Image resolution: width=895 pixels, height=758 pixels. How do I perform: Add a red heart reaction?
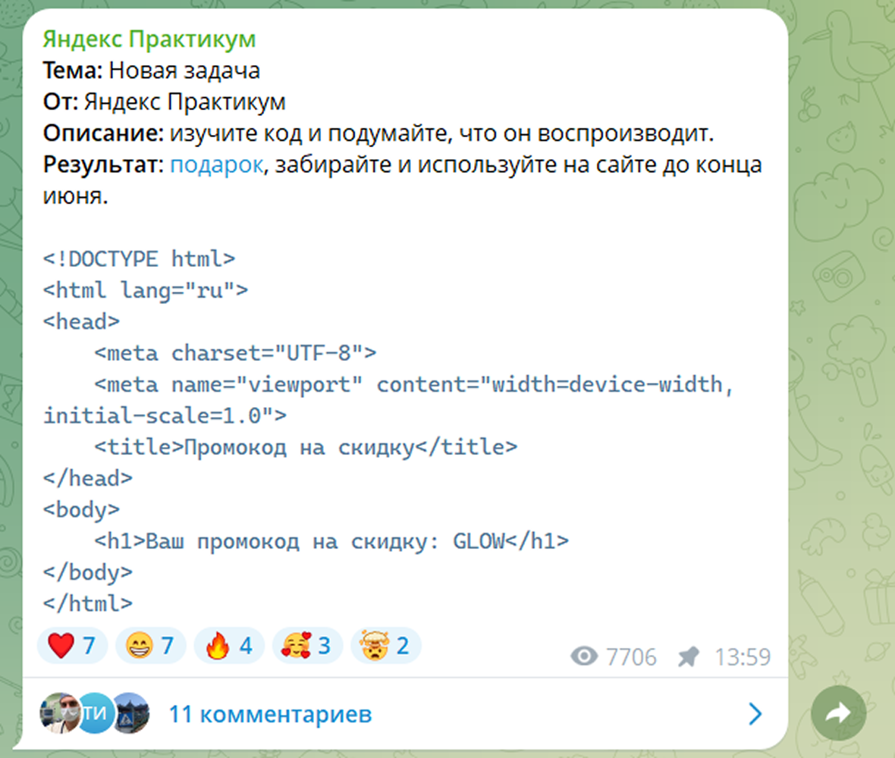tap(72, 646)
